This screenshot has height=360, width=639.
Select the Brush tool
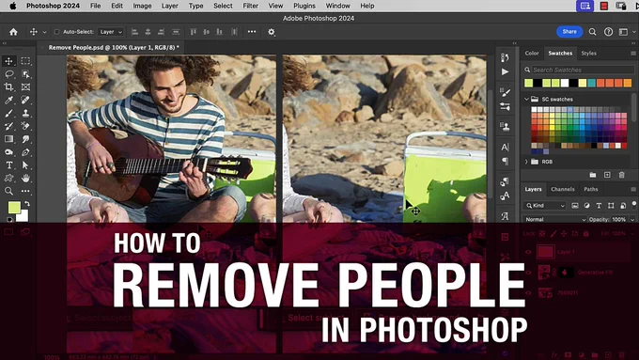8,113
